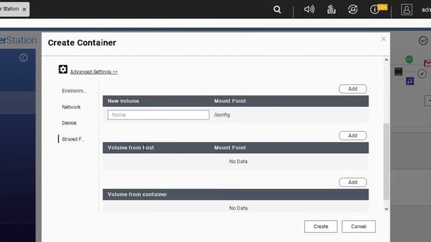Click the /config mount point text
The image size is (431, 242).
pyautogui.click(x=222, y=115)
